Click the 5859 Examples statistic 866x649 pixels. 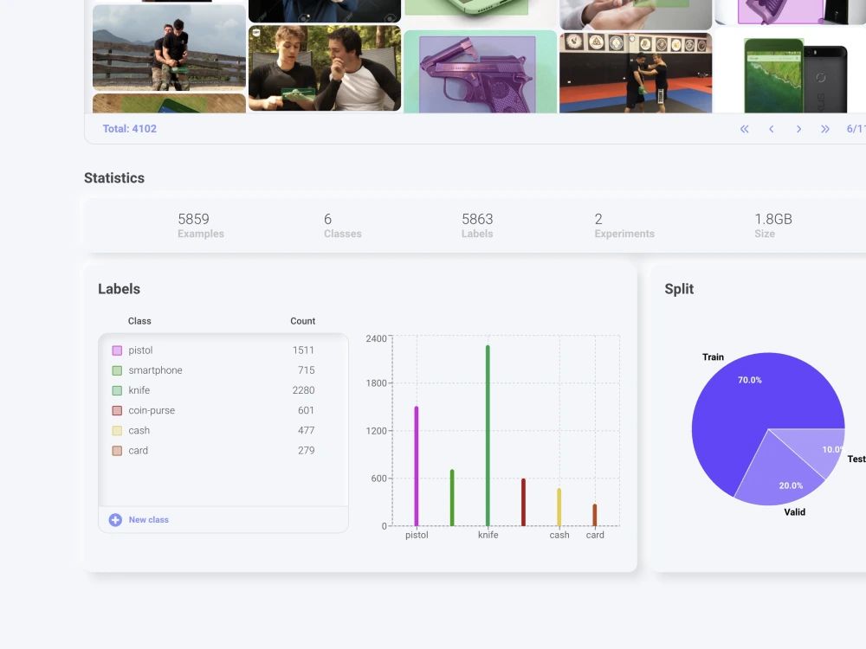point(201,226)
